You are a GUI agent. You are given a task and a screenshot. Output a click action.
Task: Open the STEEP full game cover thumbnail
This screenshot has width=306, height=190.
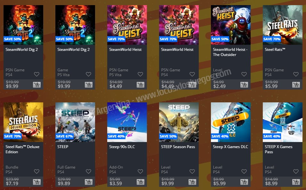tap(75, 122)
